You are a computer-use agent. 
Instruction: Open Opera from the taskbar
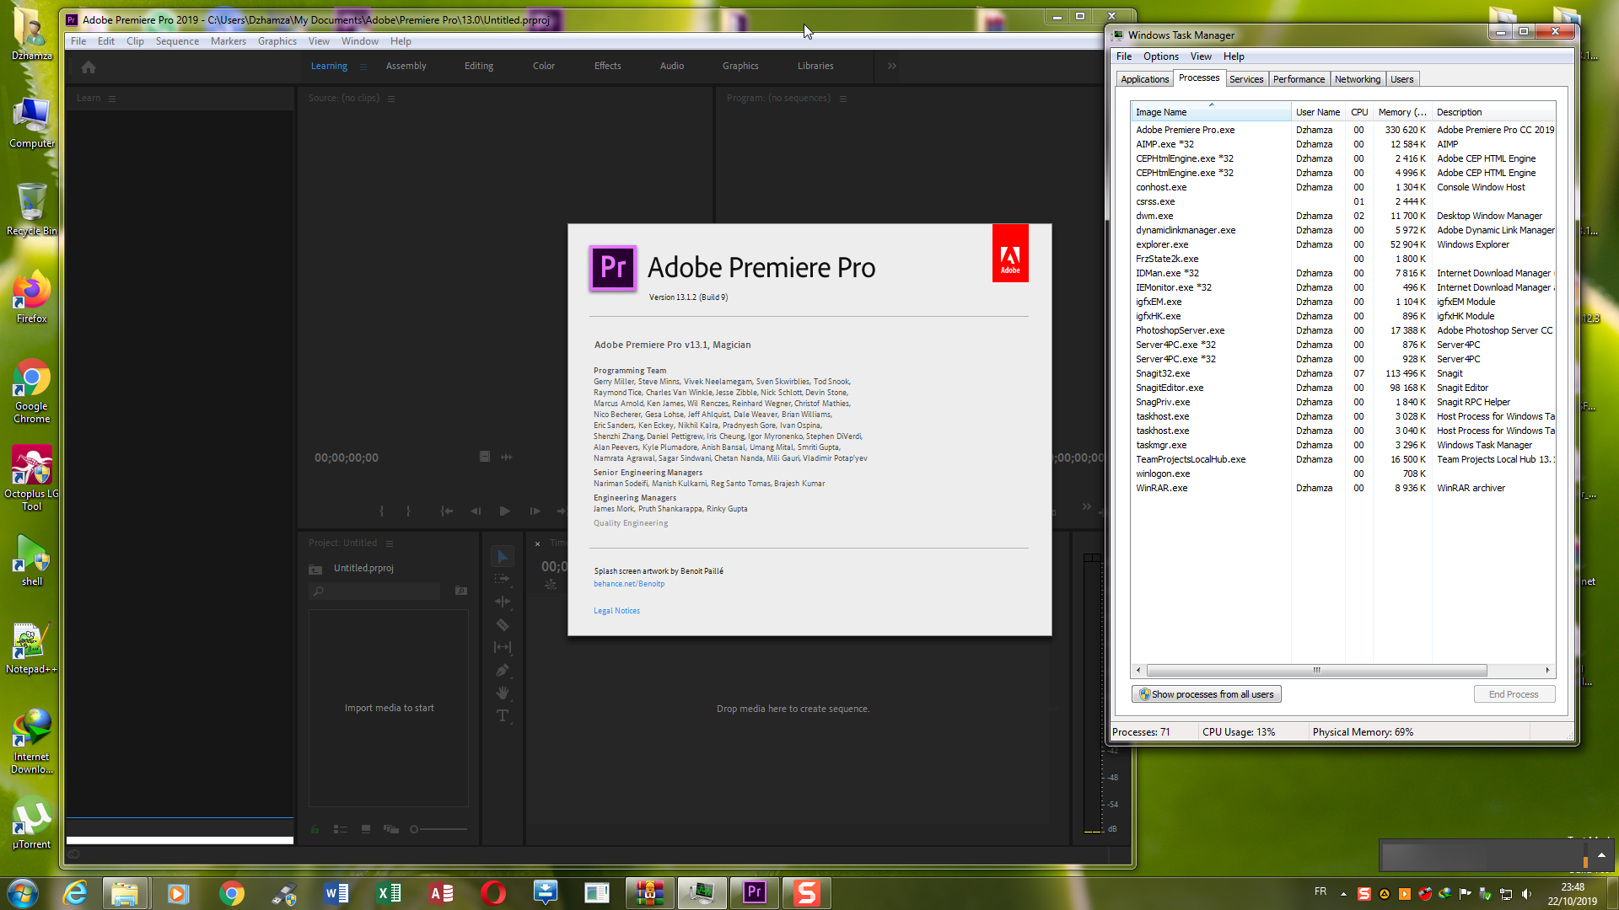(493, 893)
